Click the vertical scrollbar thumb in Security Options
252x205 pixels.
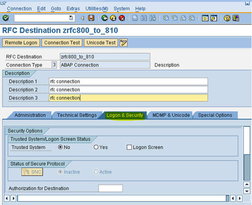247,168
